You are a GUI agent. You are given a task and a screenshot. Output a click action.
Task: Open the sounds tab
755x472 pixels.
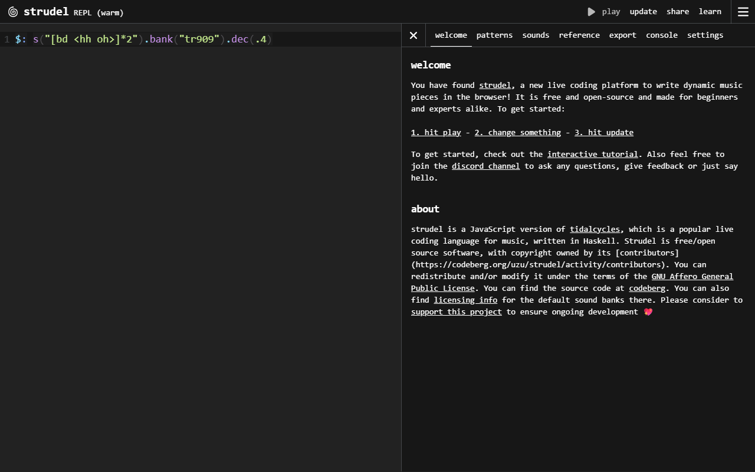click(536, 35)
